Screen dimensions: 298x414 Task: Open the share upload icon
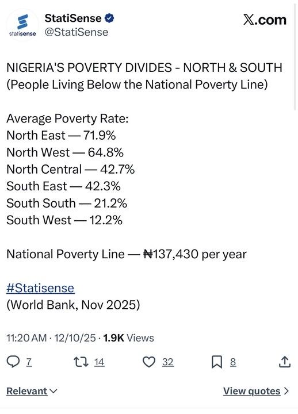tap(285, 362)
